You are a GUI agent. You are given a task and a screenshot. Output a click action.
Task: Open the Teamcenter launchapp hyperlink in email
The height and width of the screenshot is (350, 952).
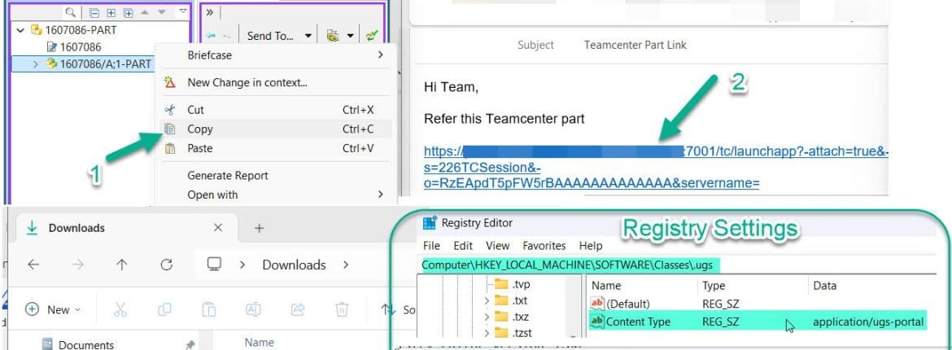pos(657,167)
